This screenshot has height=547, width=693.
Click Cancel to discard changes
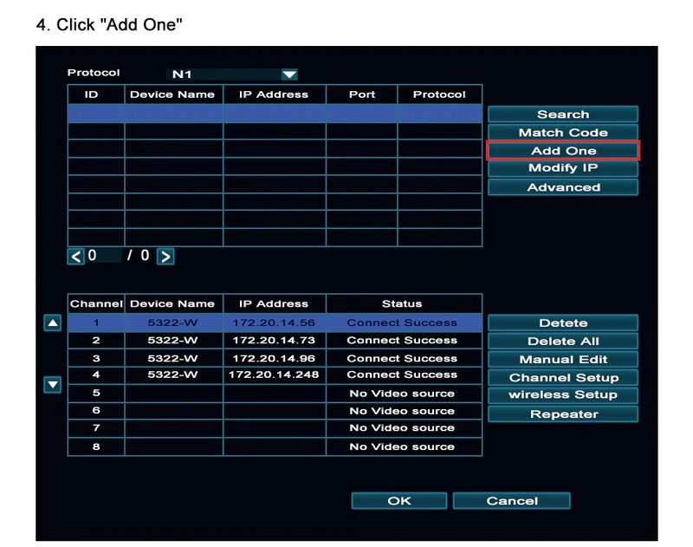click(511, 501)
